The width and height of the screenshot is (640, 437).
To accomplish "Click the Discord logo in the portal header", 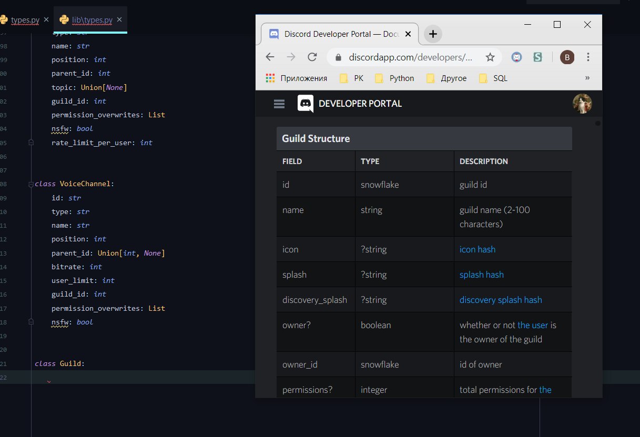I will pyautogui.click(x=306, y=104).
